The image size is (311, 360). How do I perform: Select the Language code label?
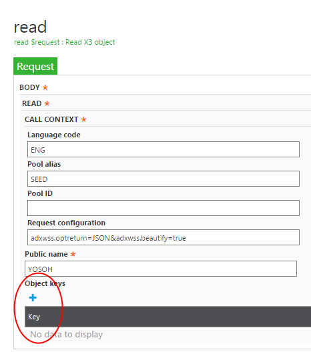[54, 135]
